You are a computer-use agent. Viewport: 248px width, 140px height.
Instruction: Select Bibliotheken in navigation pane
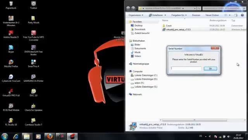[x=139, y=41]
